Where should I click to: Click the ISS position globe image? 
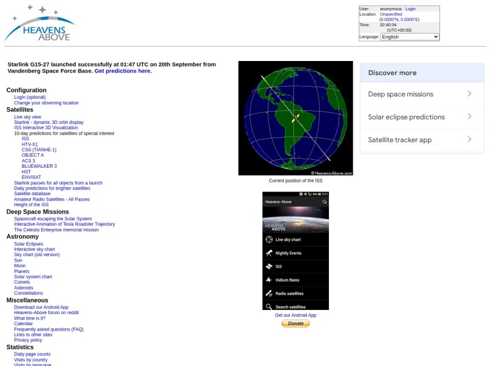click(x=296, y=118)
